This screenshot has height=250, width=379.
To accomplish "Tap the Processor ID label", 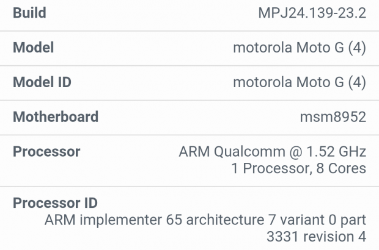I will tap(56, 203).
